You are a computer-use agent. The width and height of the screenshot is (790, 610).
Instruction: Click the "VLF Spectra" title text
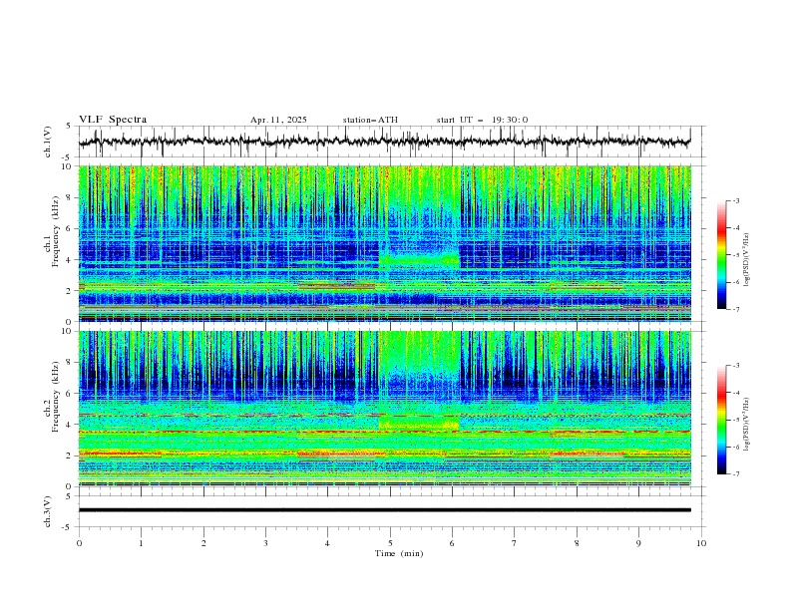(x=113, y=120)
